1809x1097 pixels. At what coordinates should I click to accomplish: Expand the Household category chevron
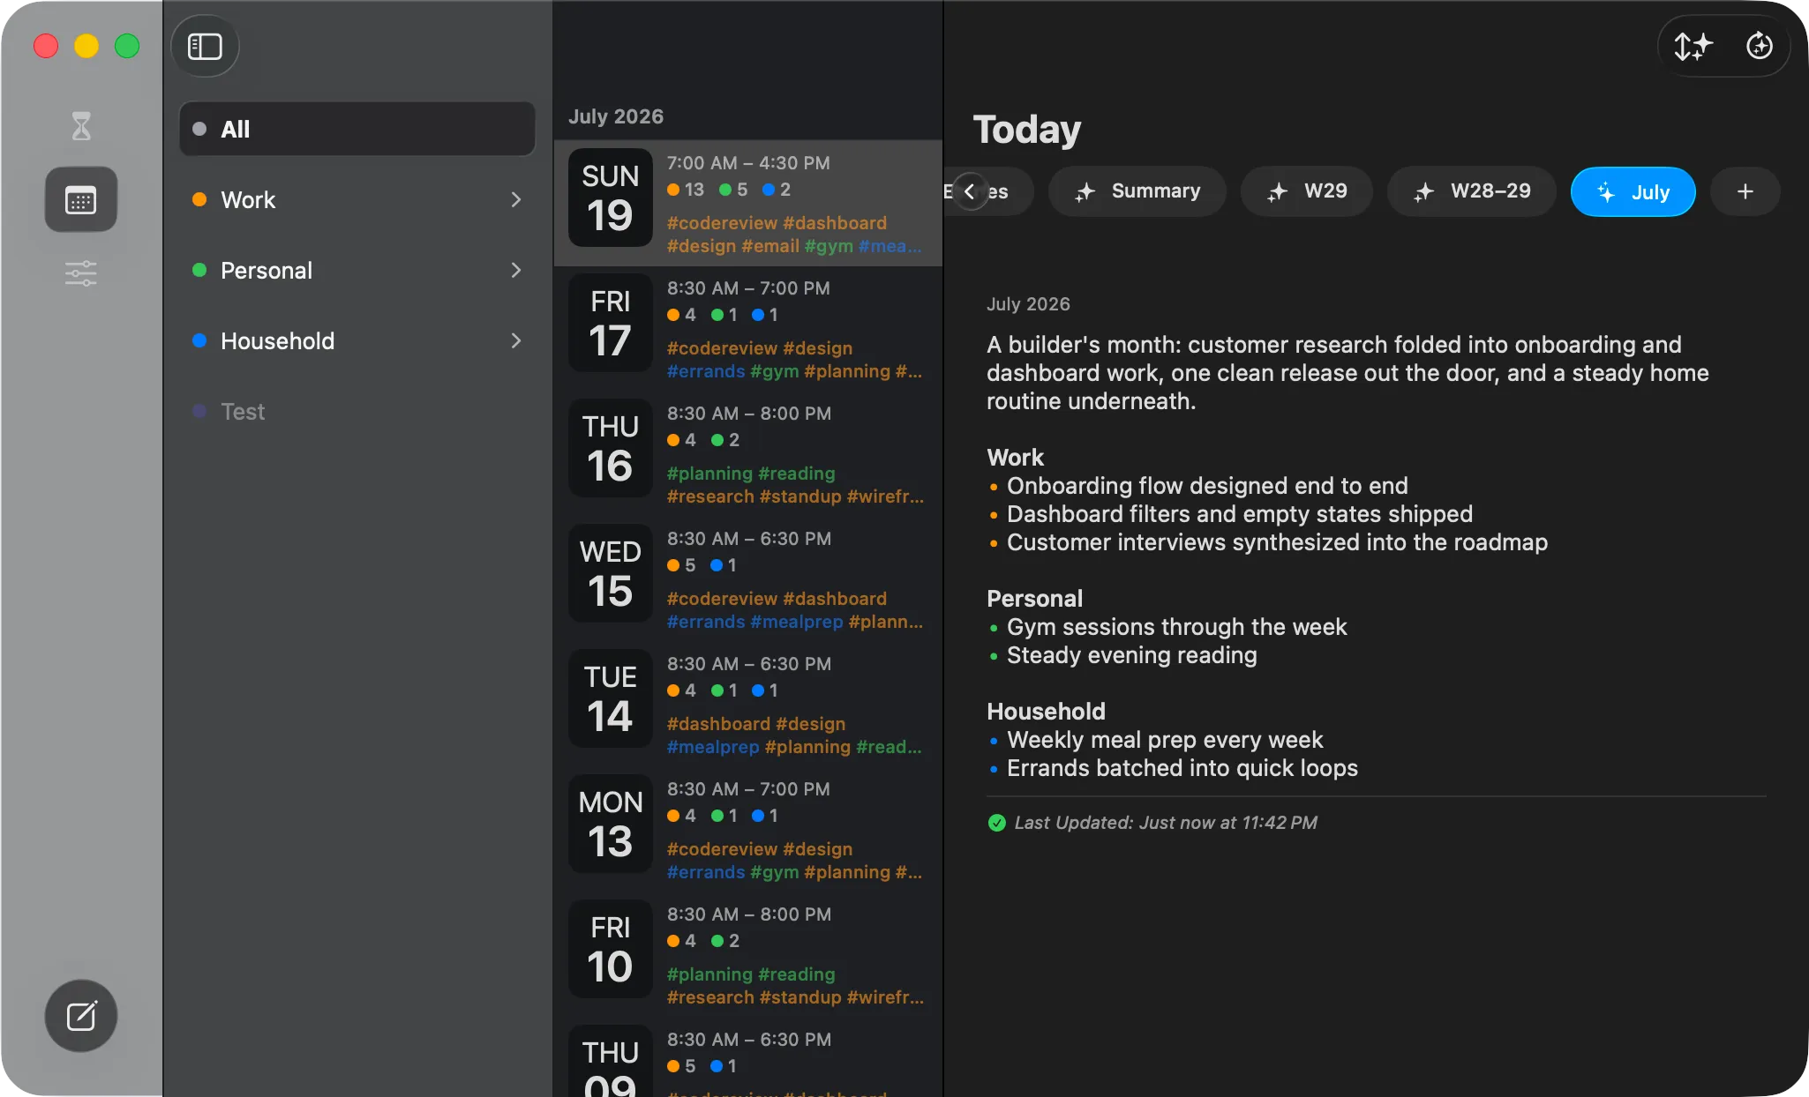click(516, 341)
